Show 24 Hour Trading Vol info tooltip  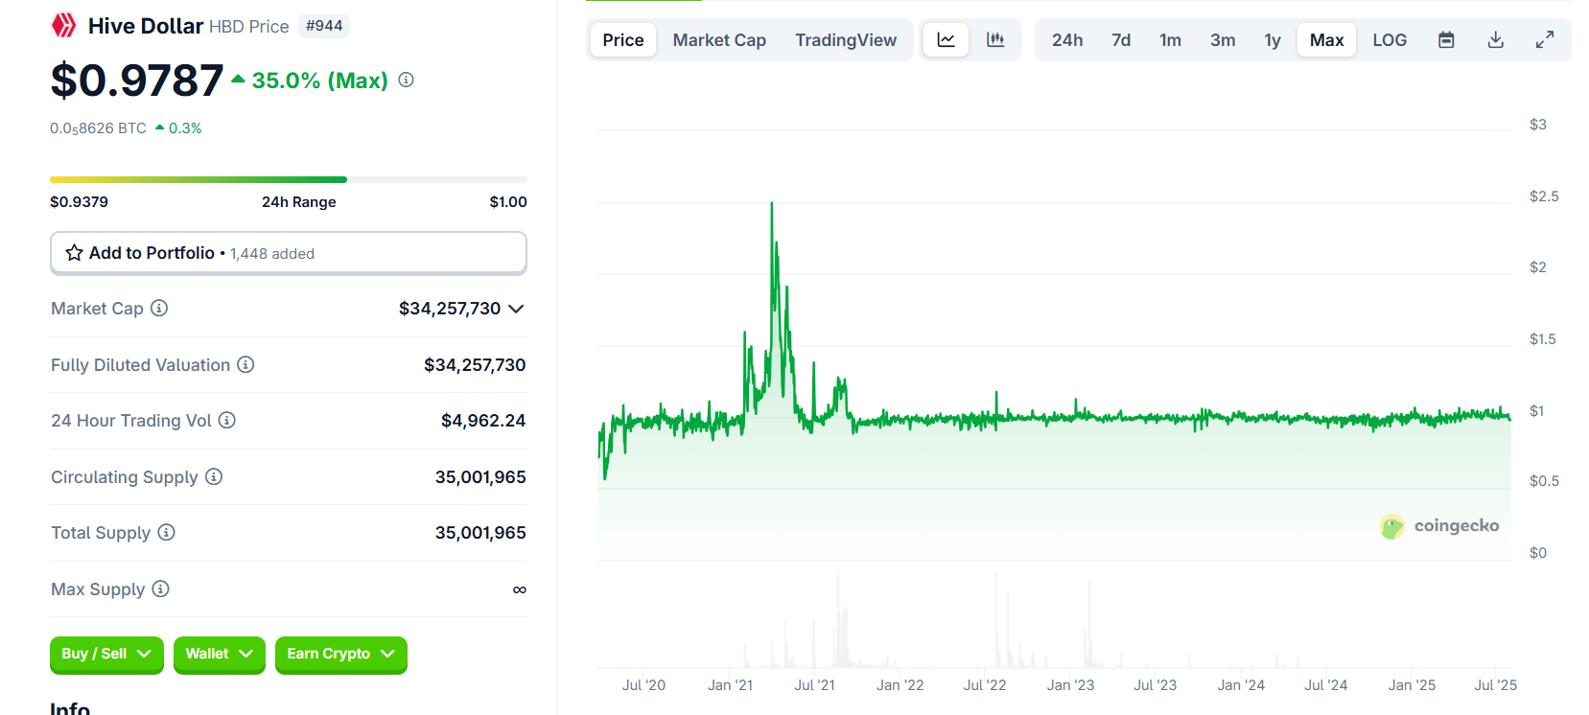[x=227, y=420]
